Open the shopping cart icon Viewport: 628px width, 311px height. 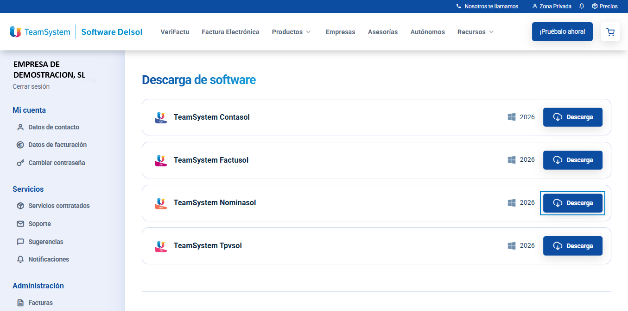point(610,32)
